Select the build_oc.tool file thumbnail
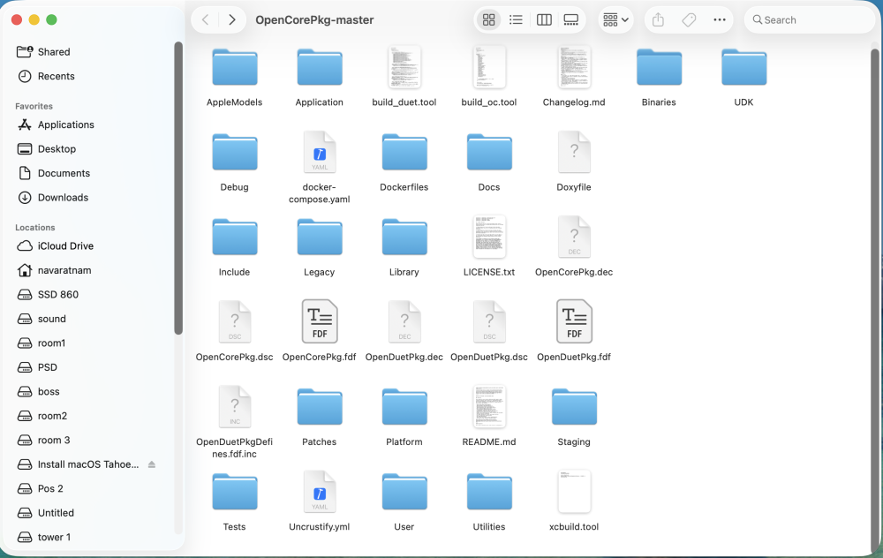This screenshot has width=883, height=558. point(489,67)
